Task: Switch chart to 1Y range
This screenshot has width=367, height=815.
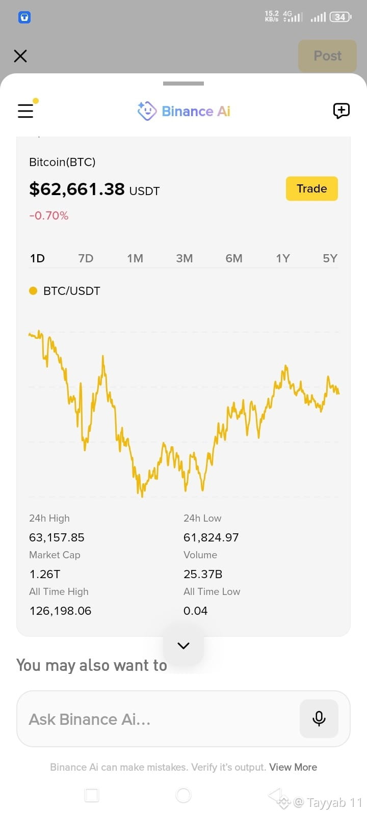Action: point(283,258)
